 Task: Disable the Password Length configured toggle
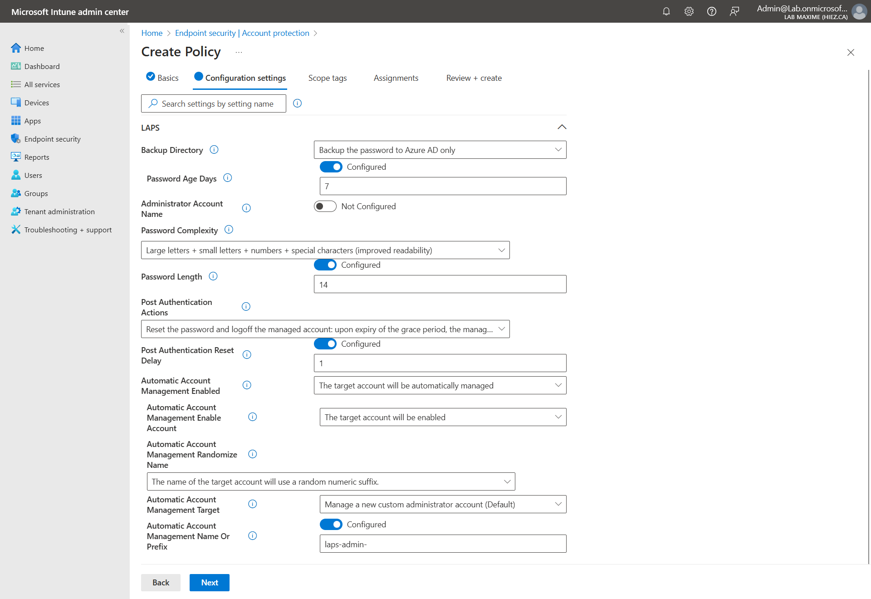tap(325, 265)
